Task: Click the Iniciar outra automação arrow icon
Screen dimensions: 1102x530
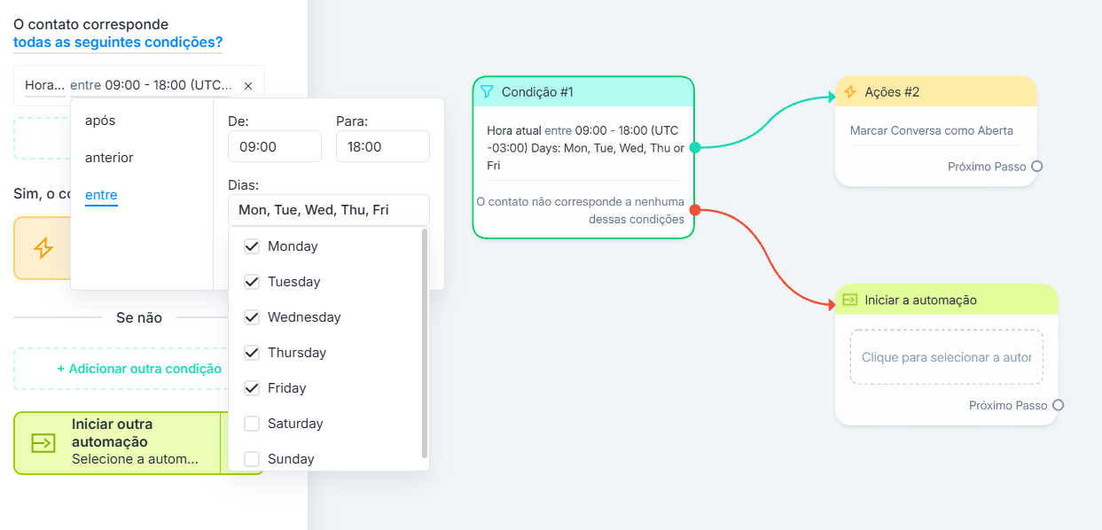Action: click(x=43, y=443)
